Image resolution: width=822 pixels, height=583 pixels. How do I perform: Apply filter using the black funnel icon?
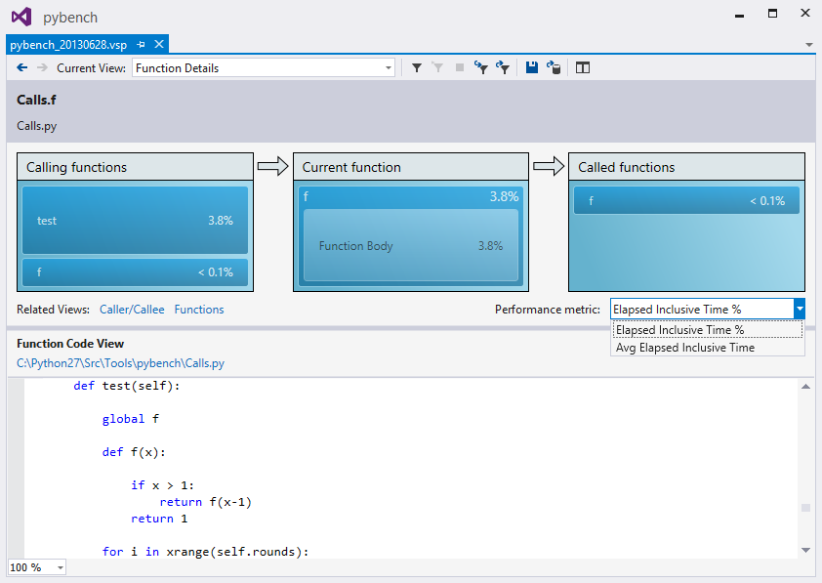click(x=417, y=67)
